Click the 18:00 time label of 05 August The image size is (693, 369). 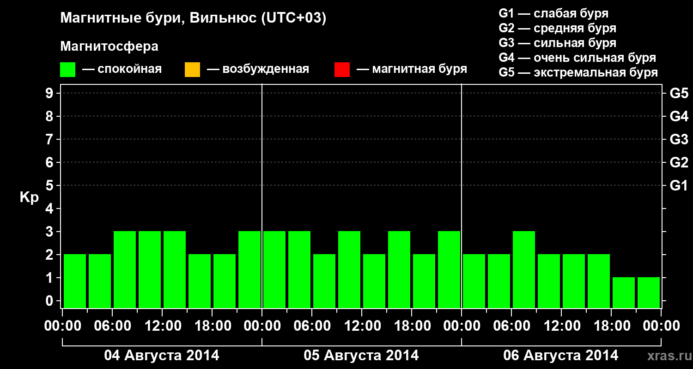[412, 326]
